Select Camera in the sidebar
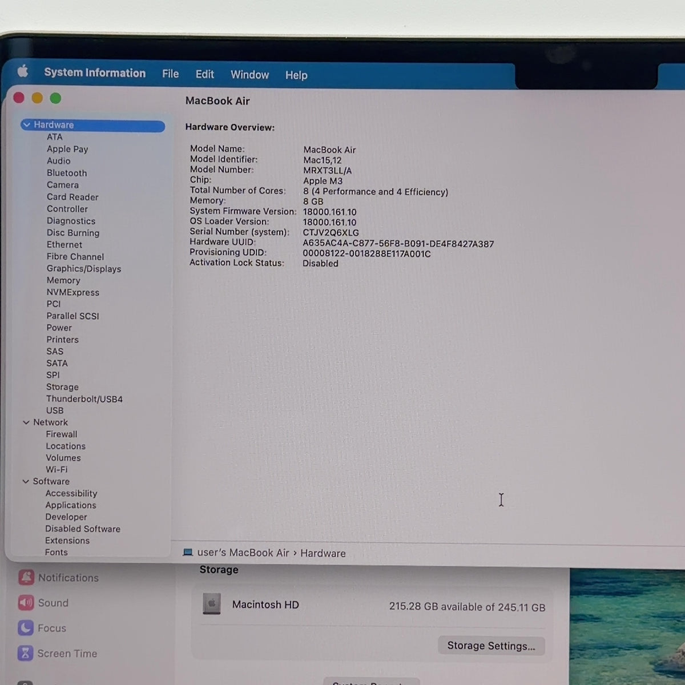The image size is (685, 685). [x=63, y=185]
